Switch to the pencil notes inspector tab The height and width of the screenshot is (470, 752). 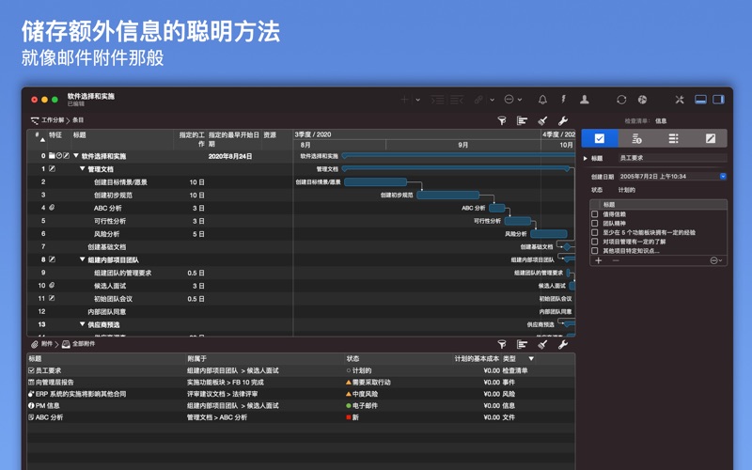click(x=710, y=138)
